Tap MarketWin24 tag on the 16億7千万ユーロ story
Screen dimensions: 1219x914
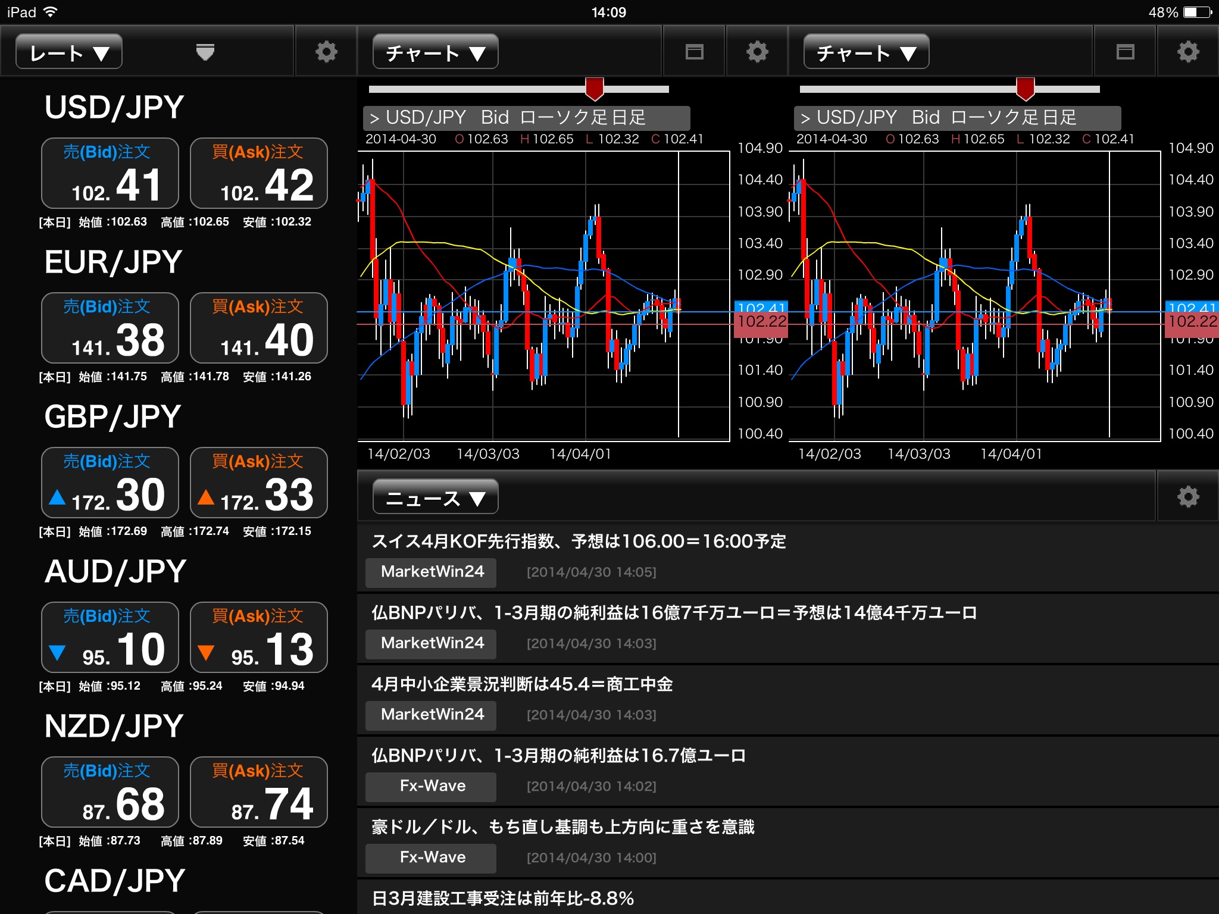tap(431, 643)
